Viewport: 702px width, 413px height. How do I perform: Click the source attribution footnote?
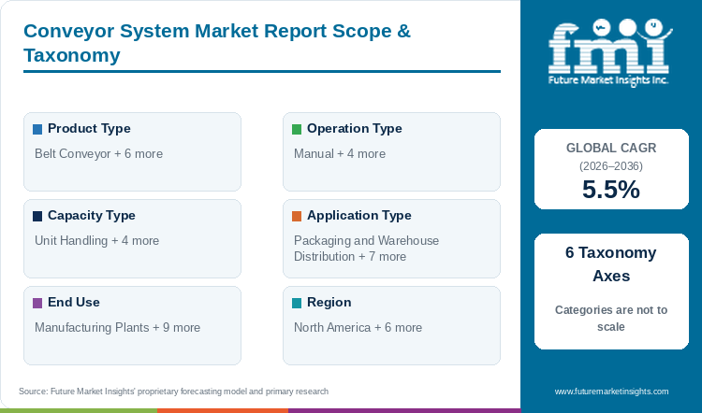point(174,392)
